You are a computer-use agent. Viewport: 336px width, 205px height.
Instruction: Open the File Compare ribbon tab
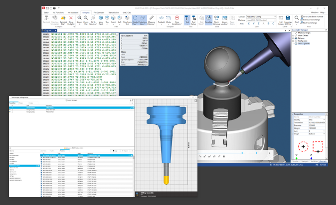(x=99, y=12)
